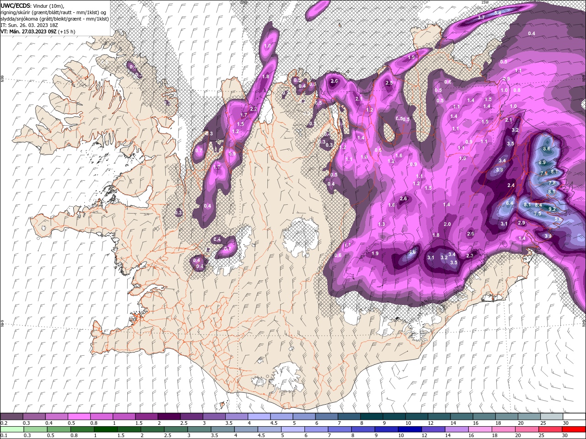Image resolution: width=586 pixels, height=439 pixels.
Task: Click the '8.9' snowfall value on the map
Action: pyautogui.click(x=542, y=162)
